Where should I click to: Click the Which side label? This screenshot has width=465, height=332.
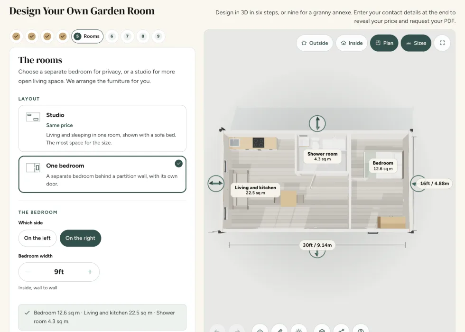[x=30, y=222]
